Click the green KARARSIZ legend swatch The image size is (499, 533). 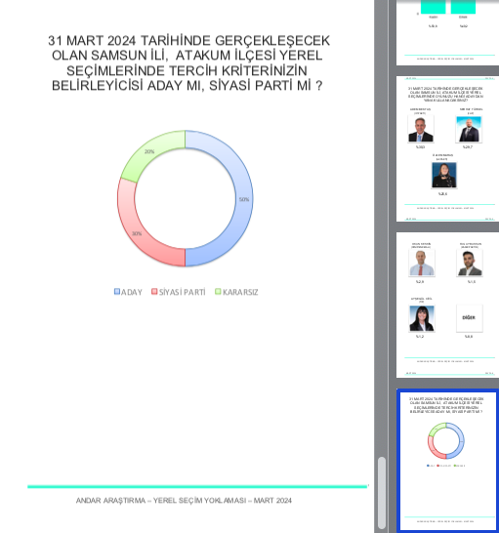coord(218,292)
